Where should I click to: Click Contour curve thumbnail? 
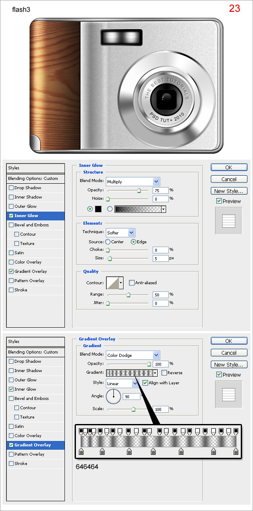pyautogui.click(x=113, y=283)
